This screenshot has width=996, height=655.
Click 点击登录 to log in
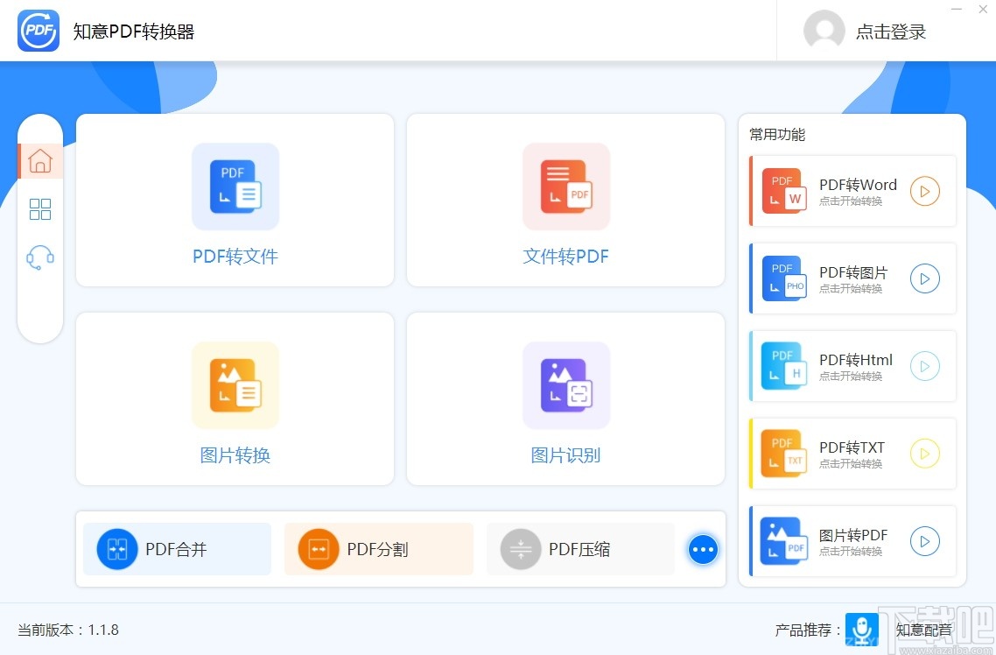(x=889, y=31)
